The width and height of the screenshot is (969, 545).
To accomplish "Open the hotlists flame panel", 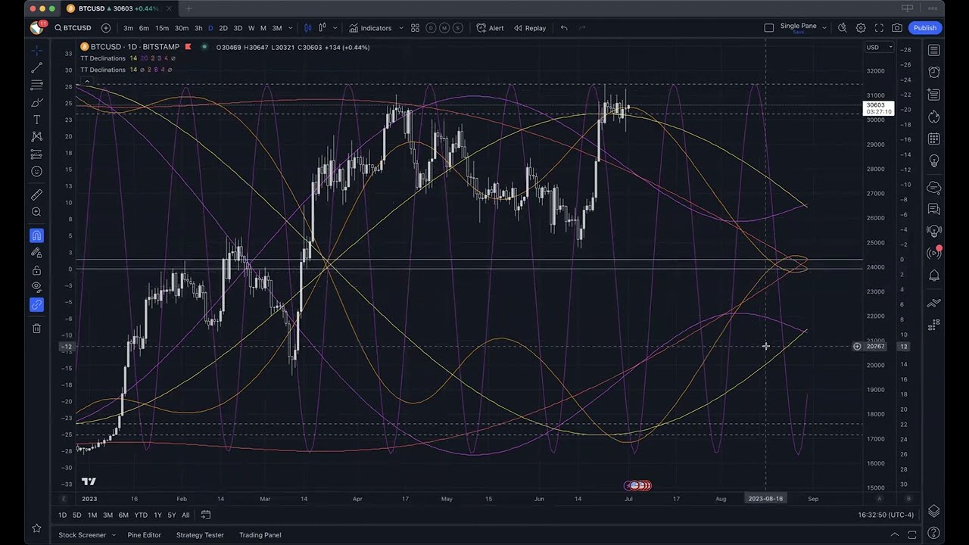I will click(933, 117).
